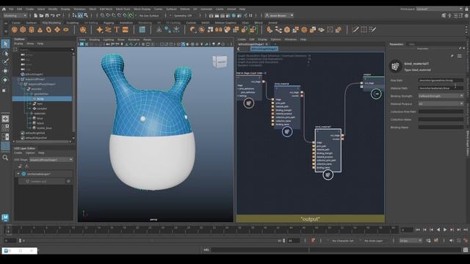Image resolution: width=470 pixels, height=264 pixels.
Task: Click the SVG tool shelf icon
Action: [126, 29]
